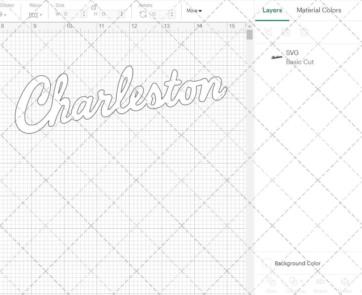Switch to the Layers tab
The image size is (362, 295).
coord(272,10)
